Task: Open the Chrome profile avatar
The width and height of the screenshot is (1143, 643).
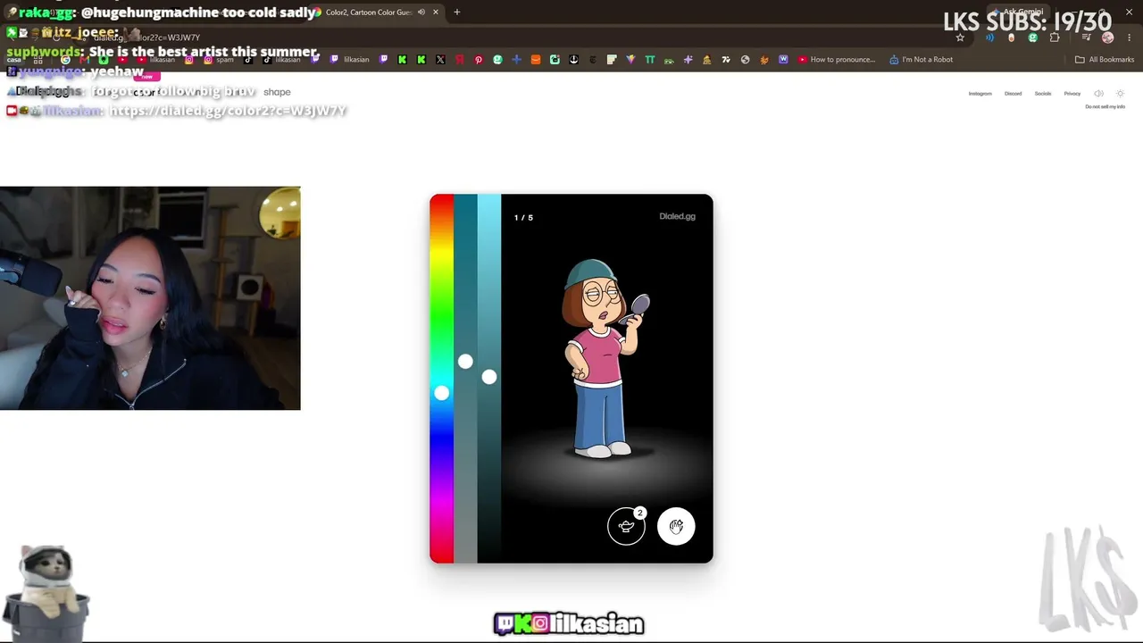Action: click(x=1107, y=38)
